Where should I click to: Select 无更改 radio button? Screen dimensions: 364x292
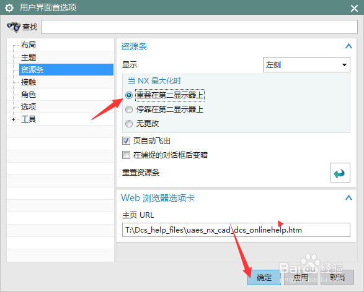(129, 124)
